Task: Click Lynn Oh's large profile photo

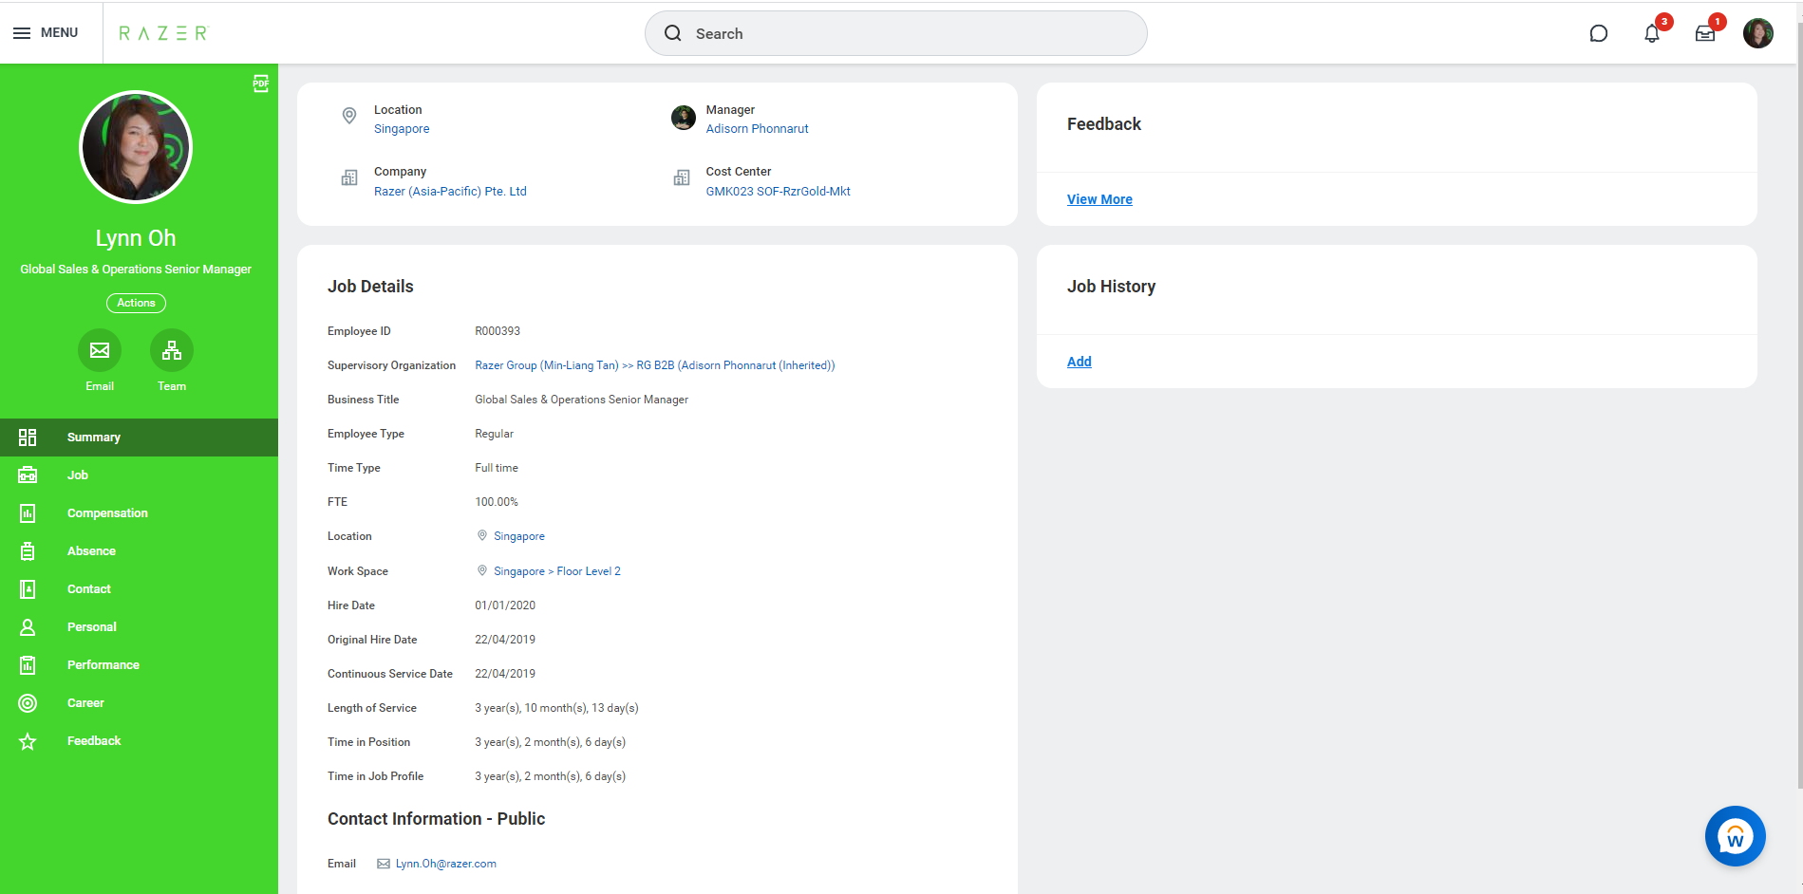Action: point(136,147)
